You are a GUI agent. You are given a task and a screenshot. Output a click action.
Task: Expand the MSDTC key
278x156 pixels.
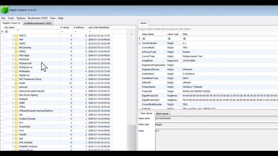click(x=13, y=36)
